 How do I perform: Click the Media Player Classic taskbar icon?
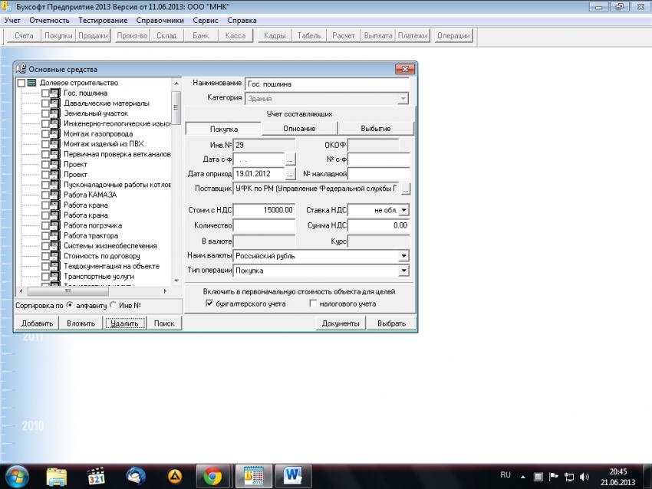96,476
